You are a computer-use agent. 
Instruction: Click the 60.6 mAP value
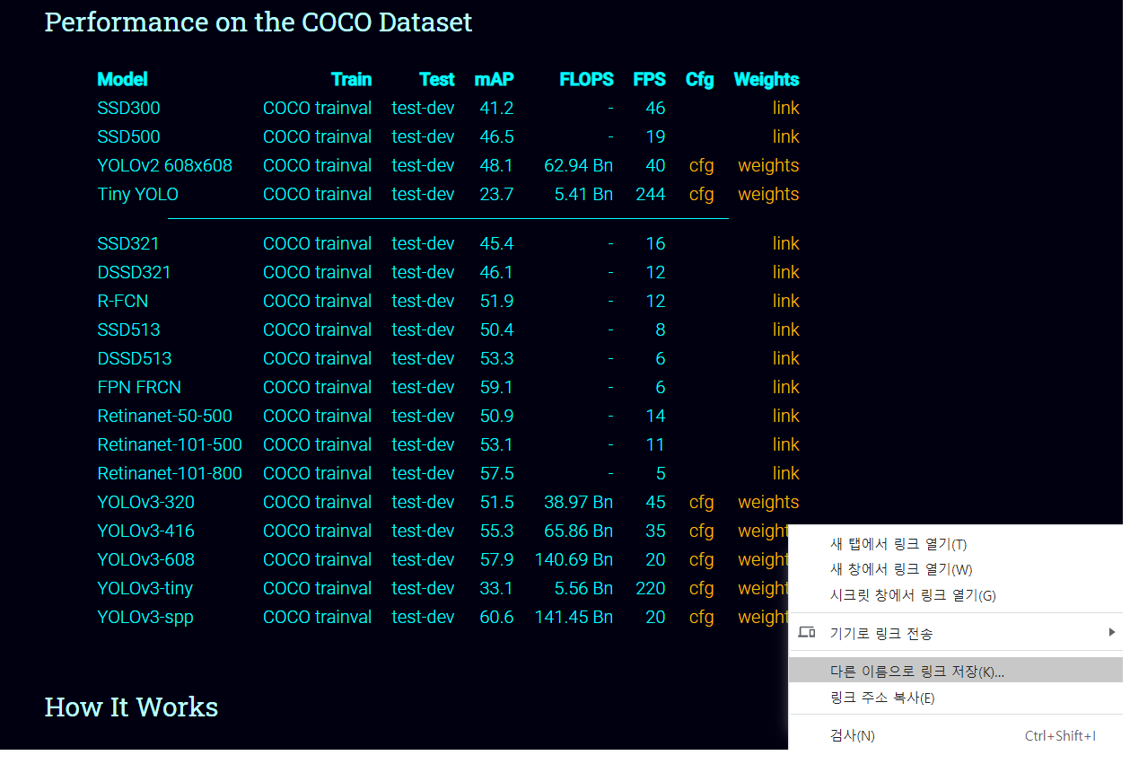[496, 617]
